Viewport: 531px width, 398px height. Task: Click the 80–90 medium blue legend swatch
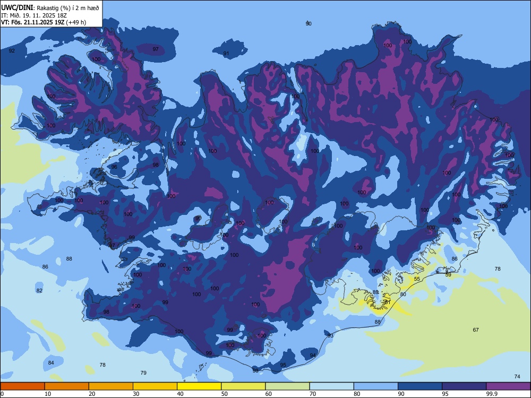[x=376, y=386]
